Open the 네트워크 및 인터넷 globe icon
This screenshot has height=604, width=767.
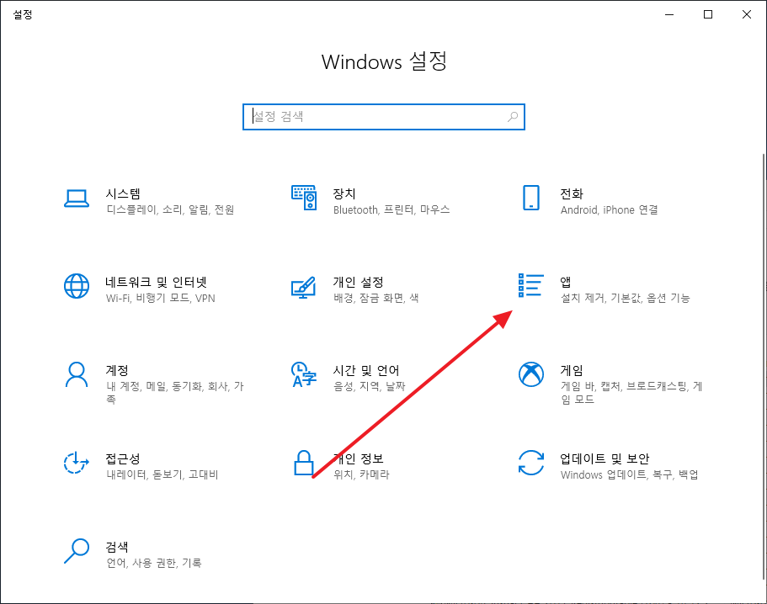pyautogui.click(x=77, y=286)
